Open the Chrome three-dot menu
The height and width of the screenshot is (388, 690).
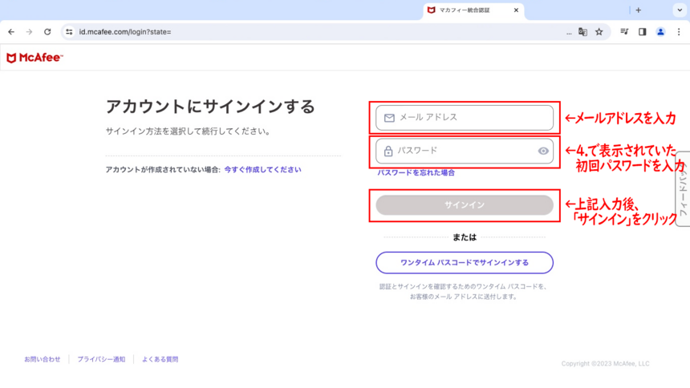pos(679,32)
